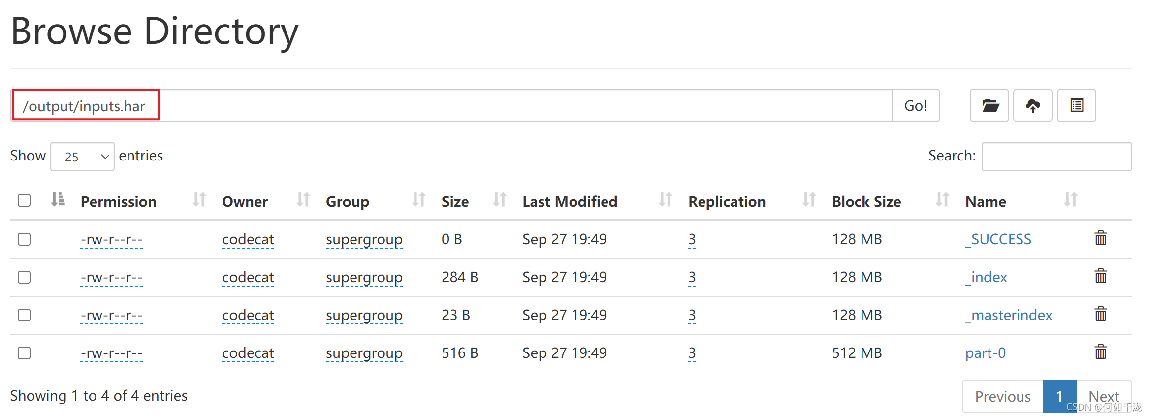Click owner codecat in _index row
Viewport: 1149px width, 416px height.
coord(248,277)
